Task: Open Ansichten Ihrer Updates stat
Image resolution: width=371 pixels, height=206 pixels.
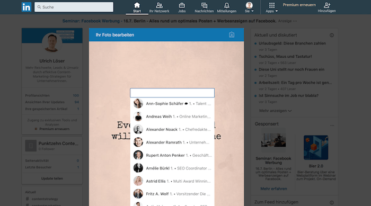Action: point(52,102)
